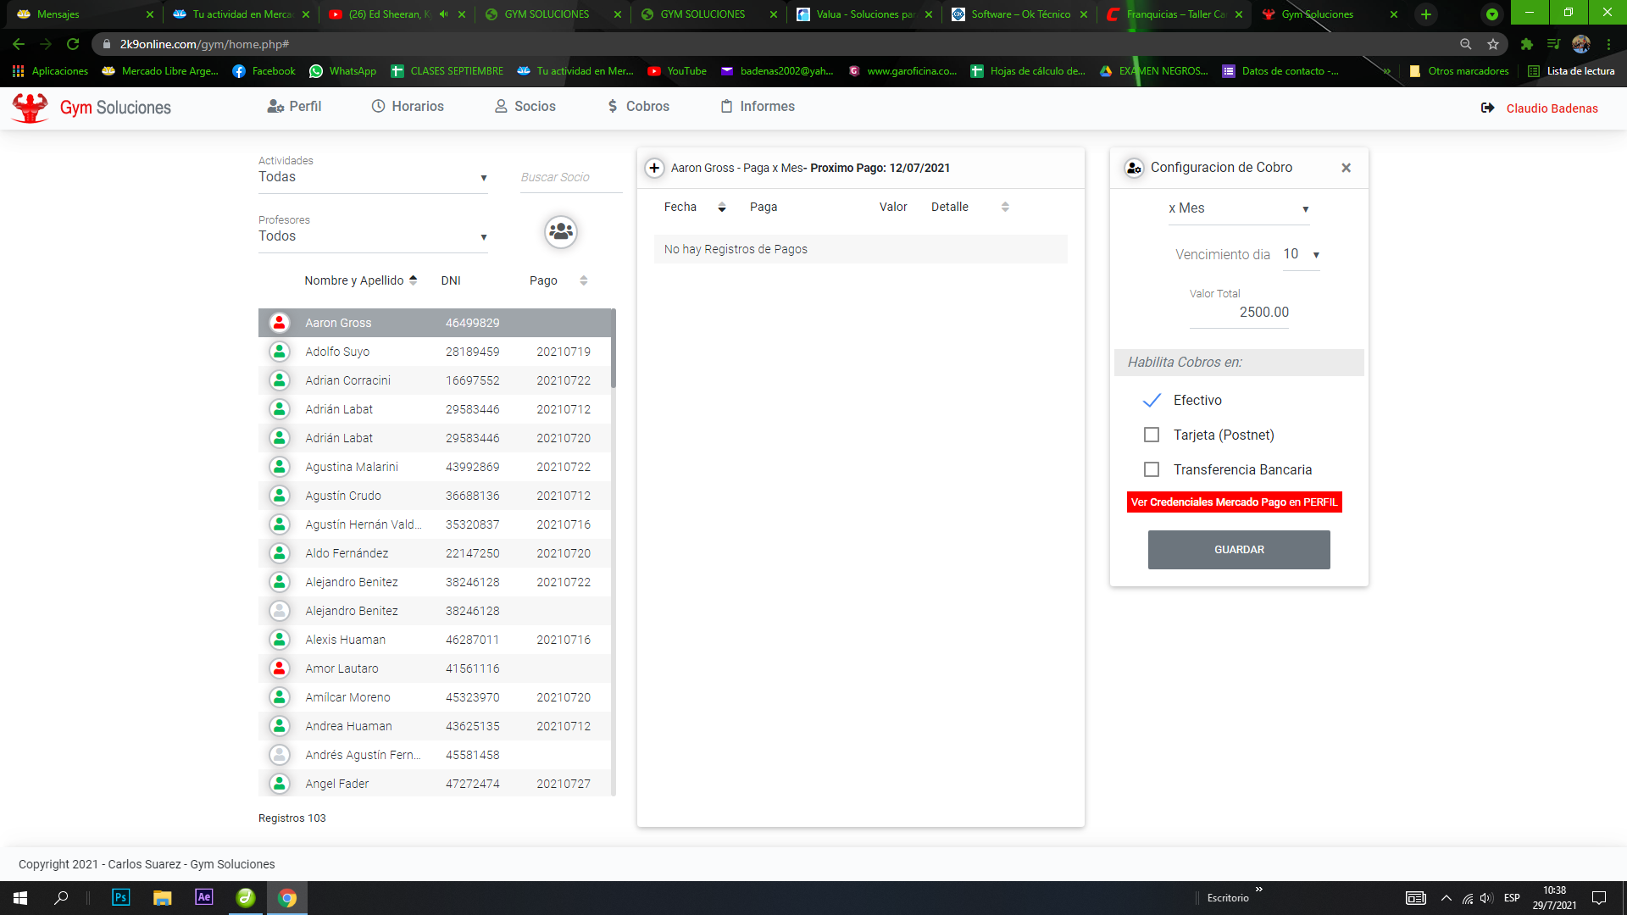Click the gray user icon for Andrés Agustín Fern...
This screenshot has width=1627, height=915.
[279, 755]
